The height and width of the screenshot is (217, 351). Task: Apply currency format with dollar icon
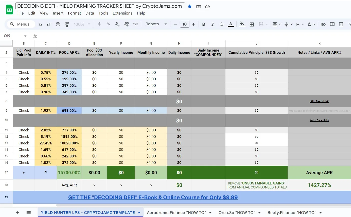coord(99,24)
